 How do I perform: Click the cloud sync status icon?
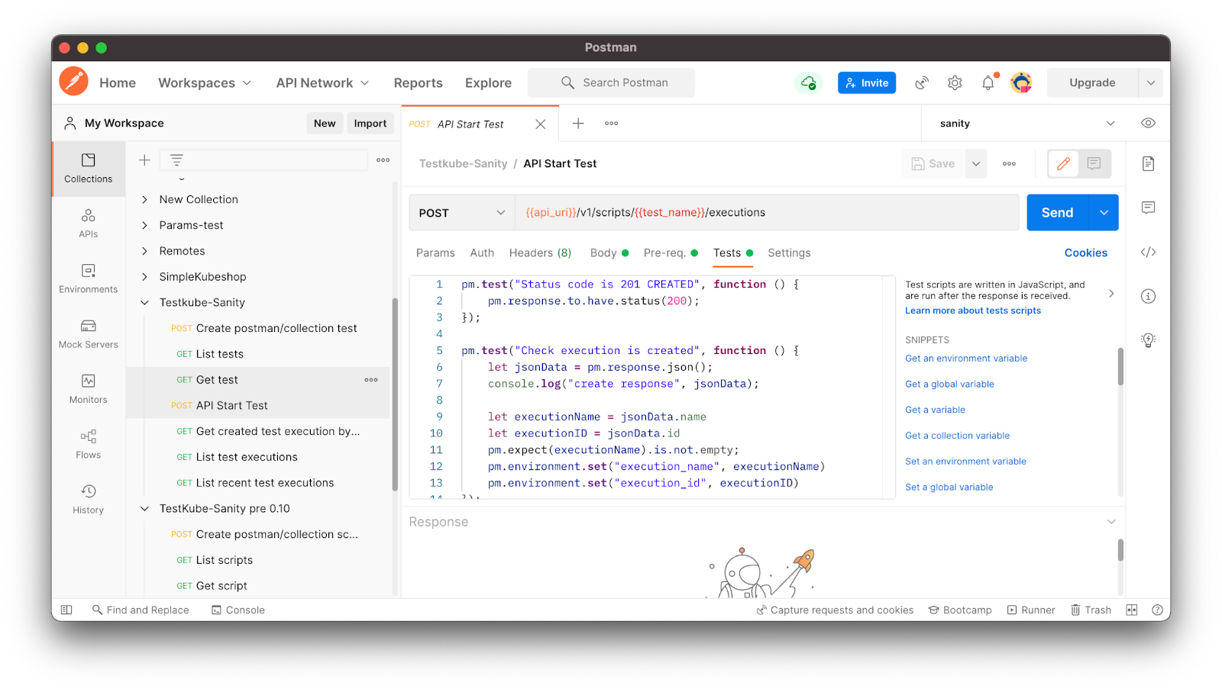point(808,82)
